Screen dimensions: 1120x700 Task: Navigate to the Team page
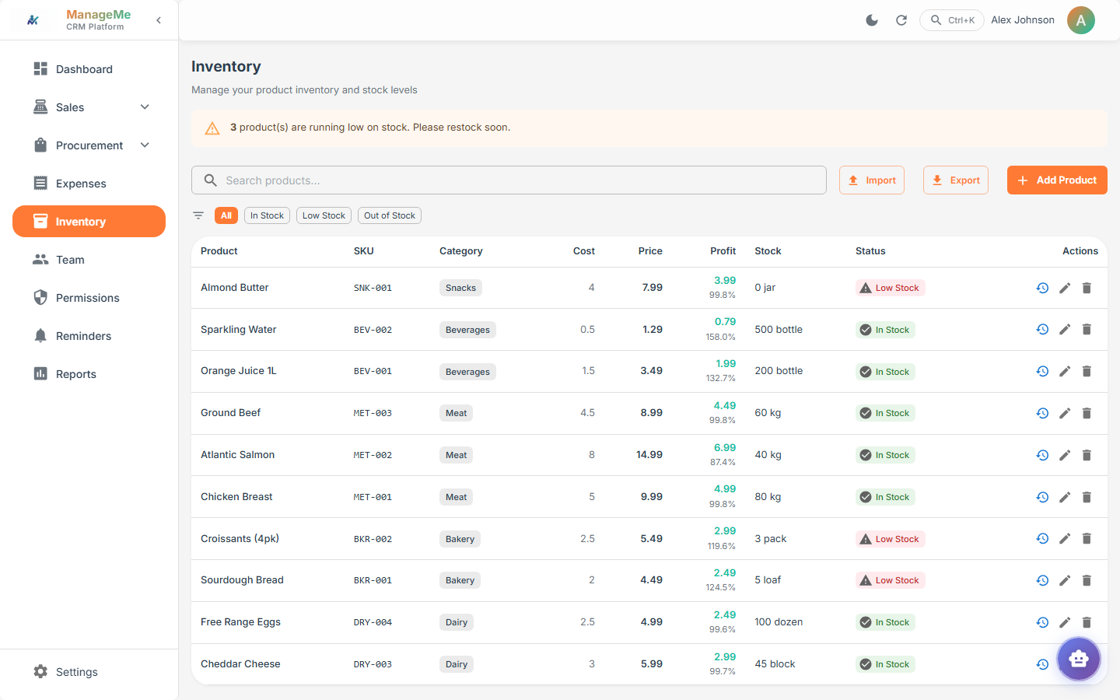point(70,259)
